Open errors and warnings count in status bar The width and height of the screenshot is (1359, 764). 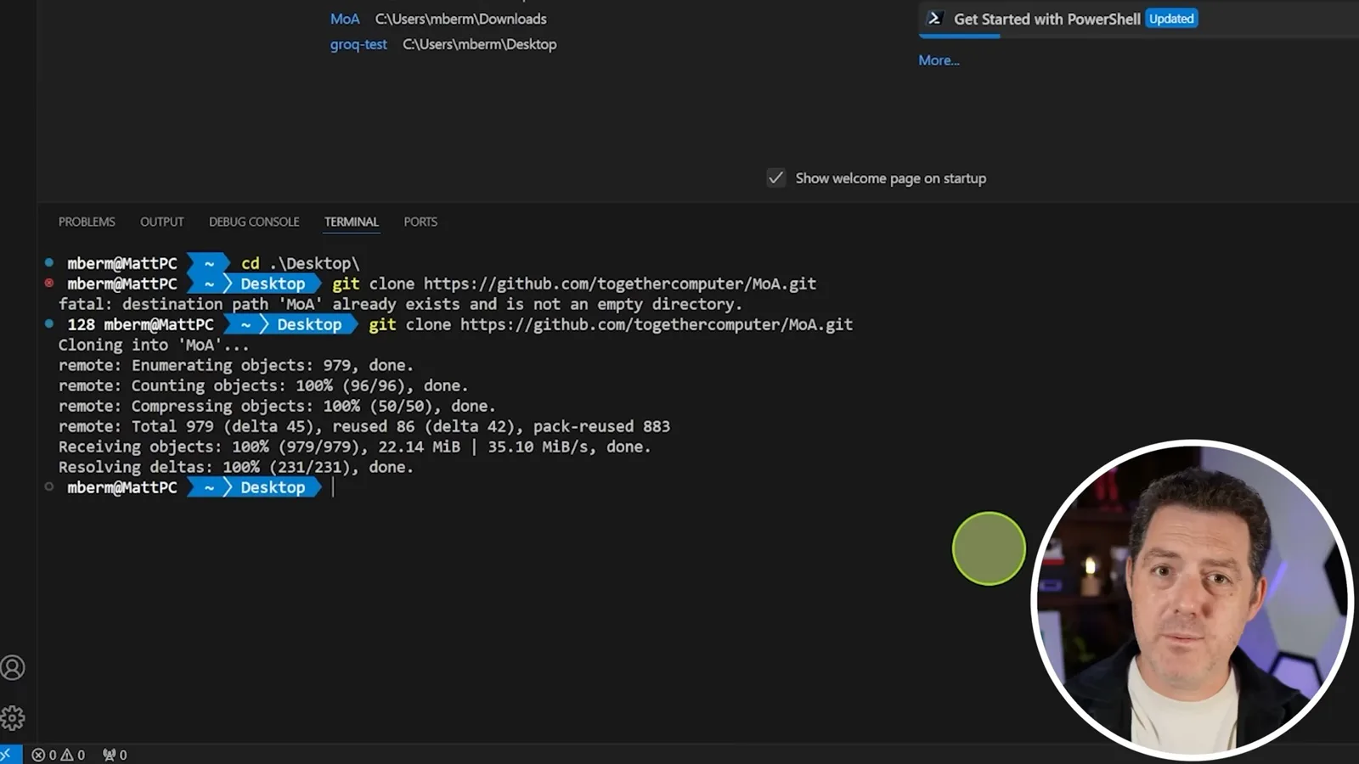coord(59,755)
